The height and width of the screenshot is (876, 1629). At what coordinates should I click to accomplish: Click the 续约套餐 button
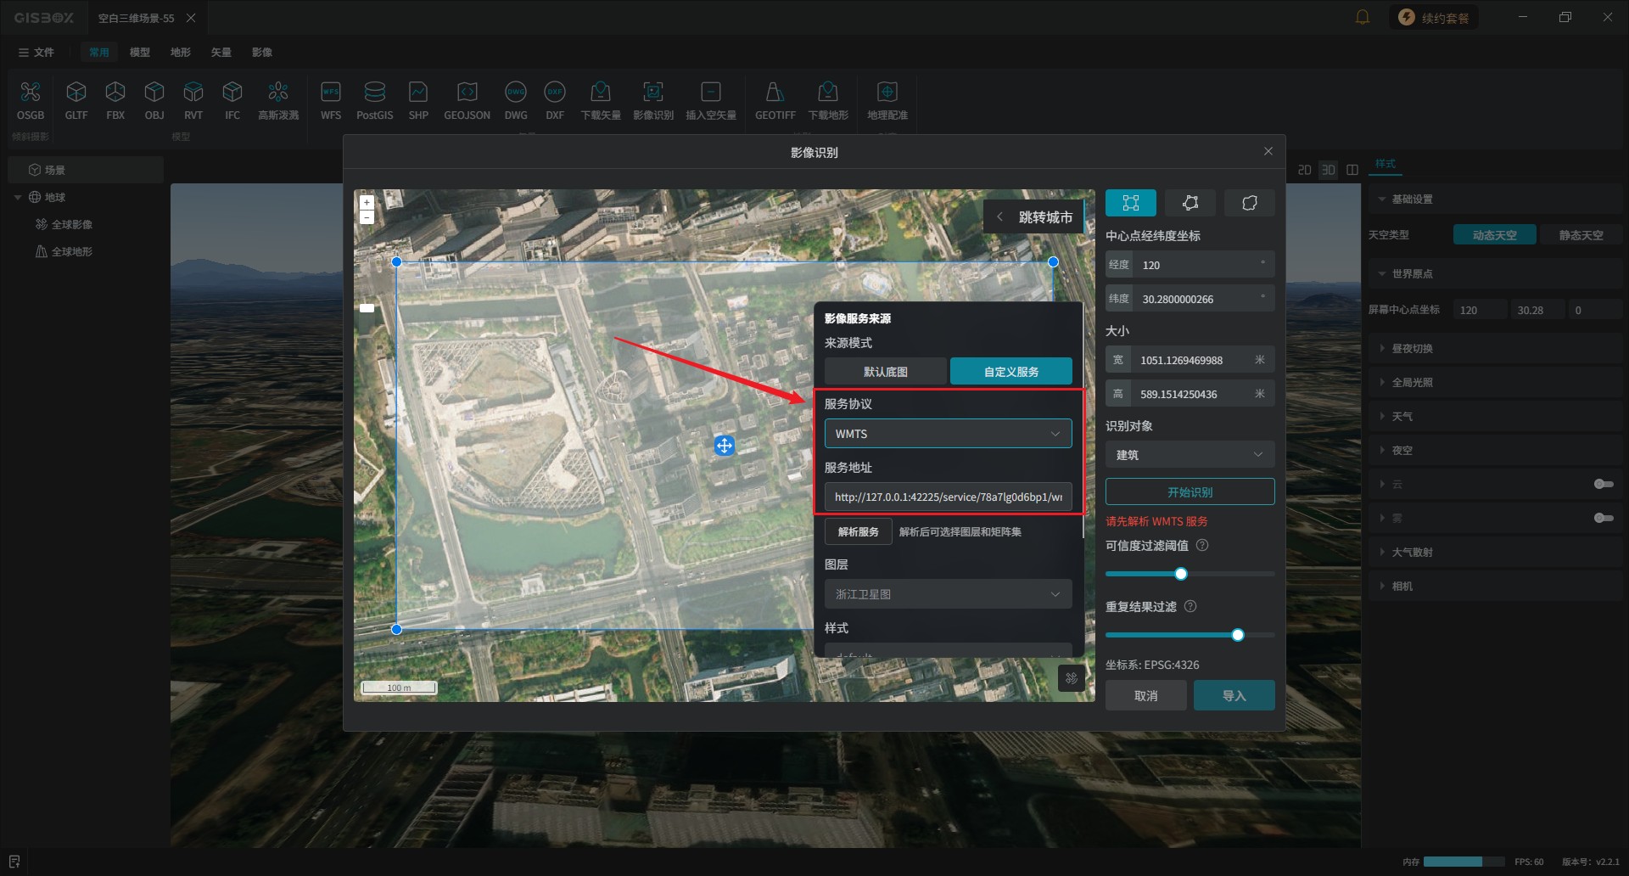[1434, 18]
